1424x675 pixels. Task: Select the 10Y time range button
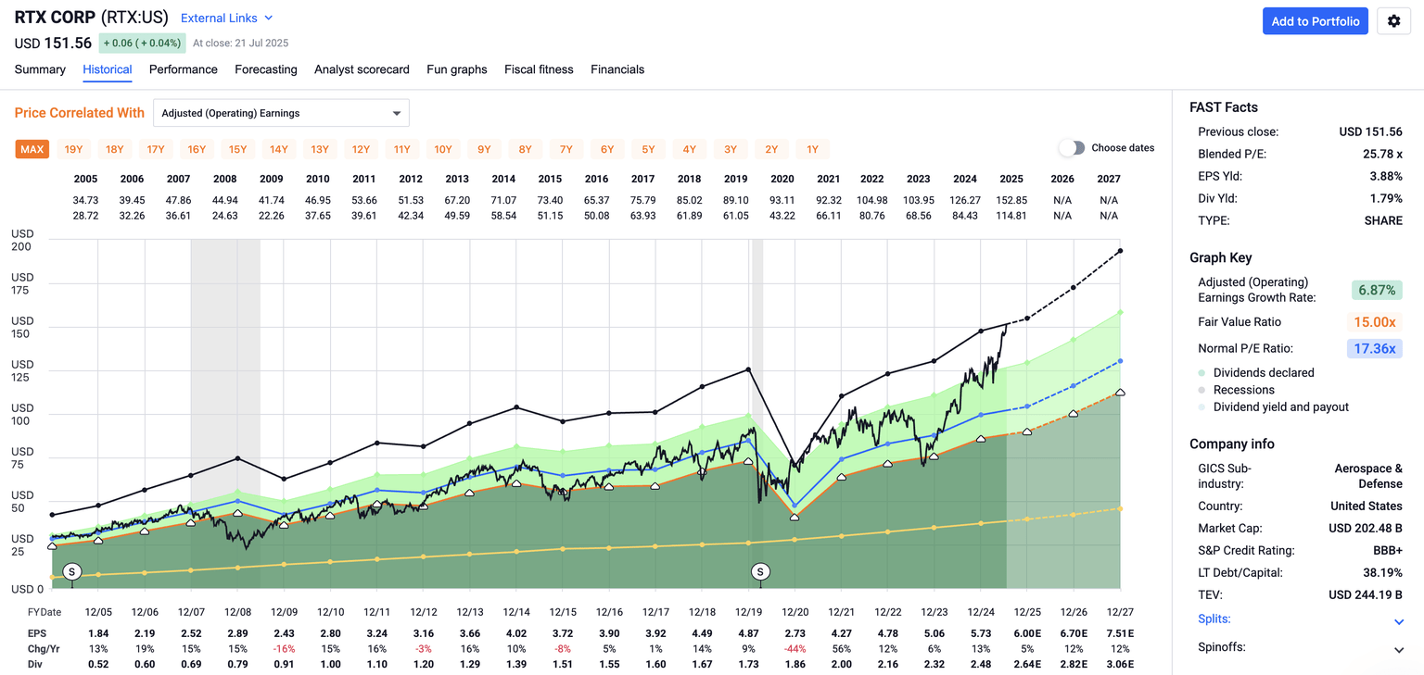click(x=443, y=149)
